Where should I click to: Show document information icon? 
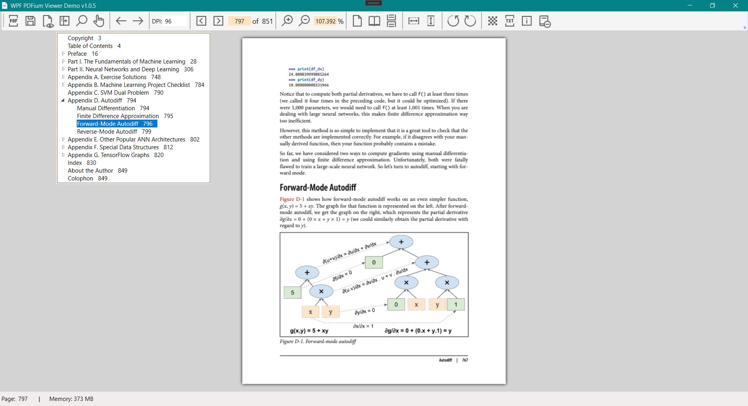point(527,21)
